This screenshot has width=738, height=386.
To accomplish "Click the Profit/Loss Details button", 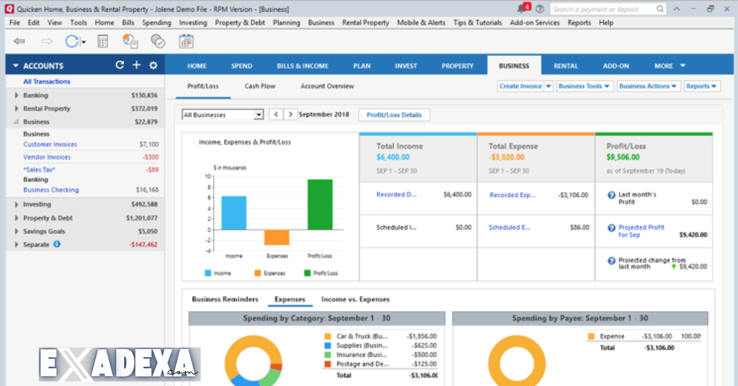I will tap(394, 114).
